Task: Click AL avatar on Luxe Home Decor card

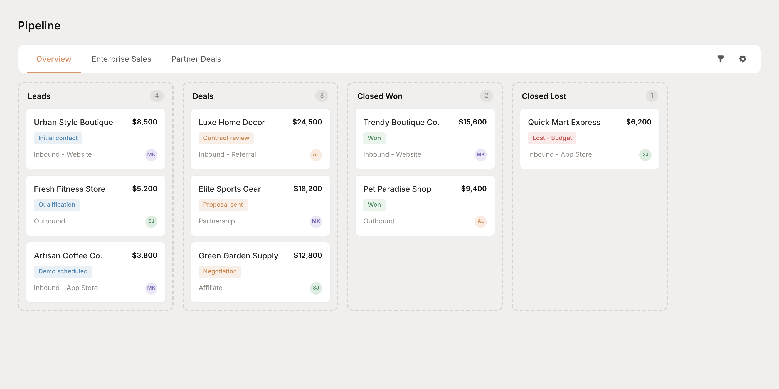Action: click(x=316, y=155)
